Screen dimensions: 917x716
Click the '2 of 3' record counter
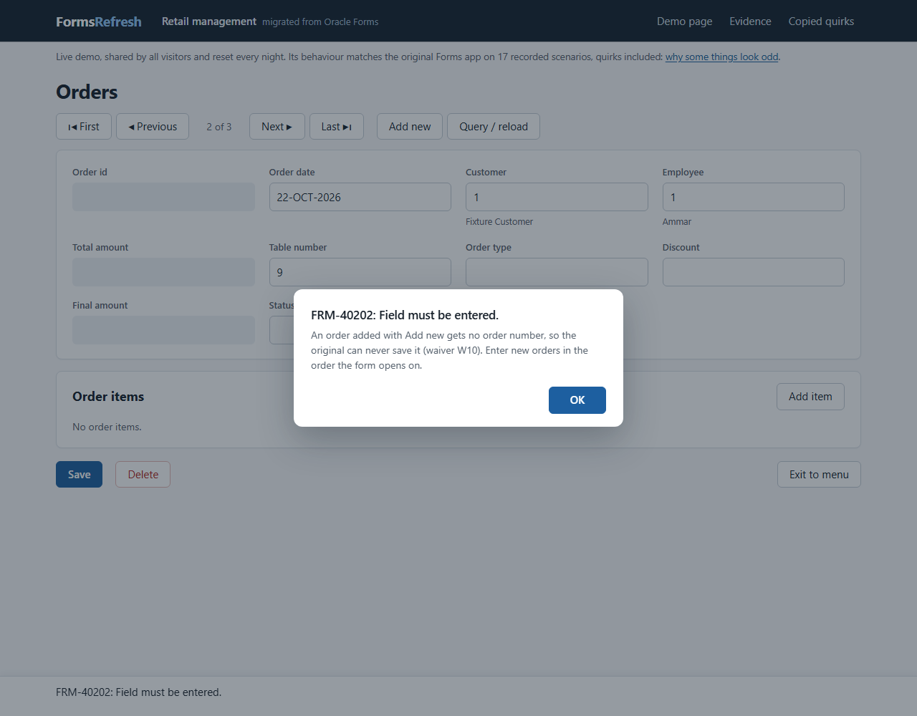[219, 127]
